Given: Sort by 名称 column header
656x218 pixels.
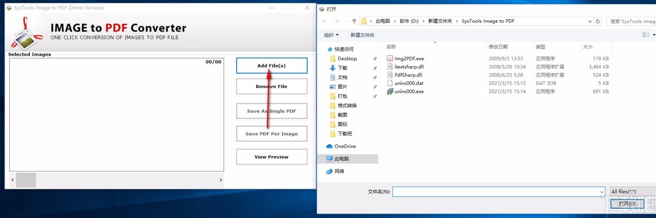Looking at the screenshot, I should pyautogui.click(x=391, y=47).
